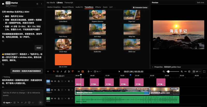Select the orange arrow selection tool
The height and width of the screenshot is (107, 207).
click(54, 71)
